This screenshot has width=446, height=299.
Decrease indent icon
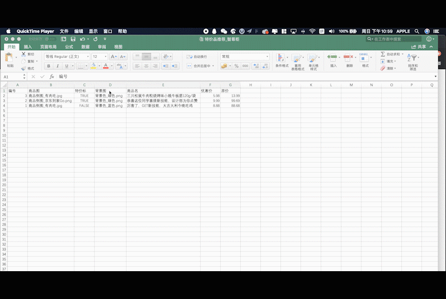click(x=166, y=66)
